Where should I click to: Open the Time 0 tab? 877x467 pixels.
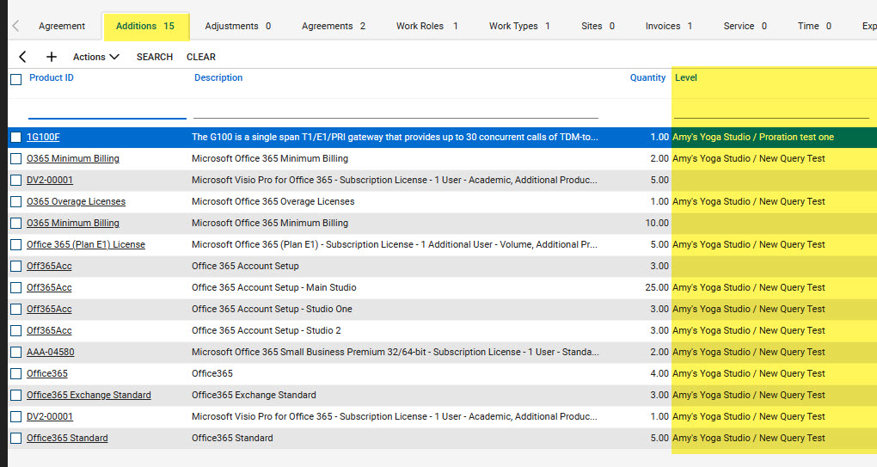pyautogui.click(x=814, y=26)
